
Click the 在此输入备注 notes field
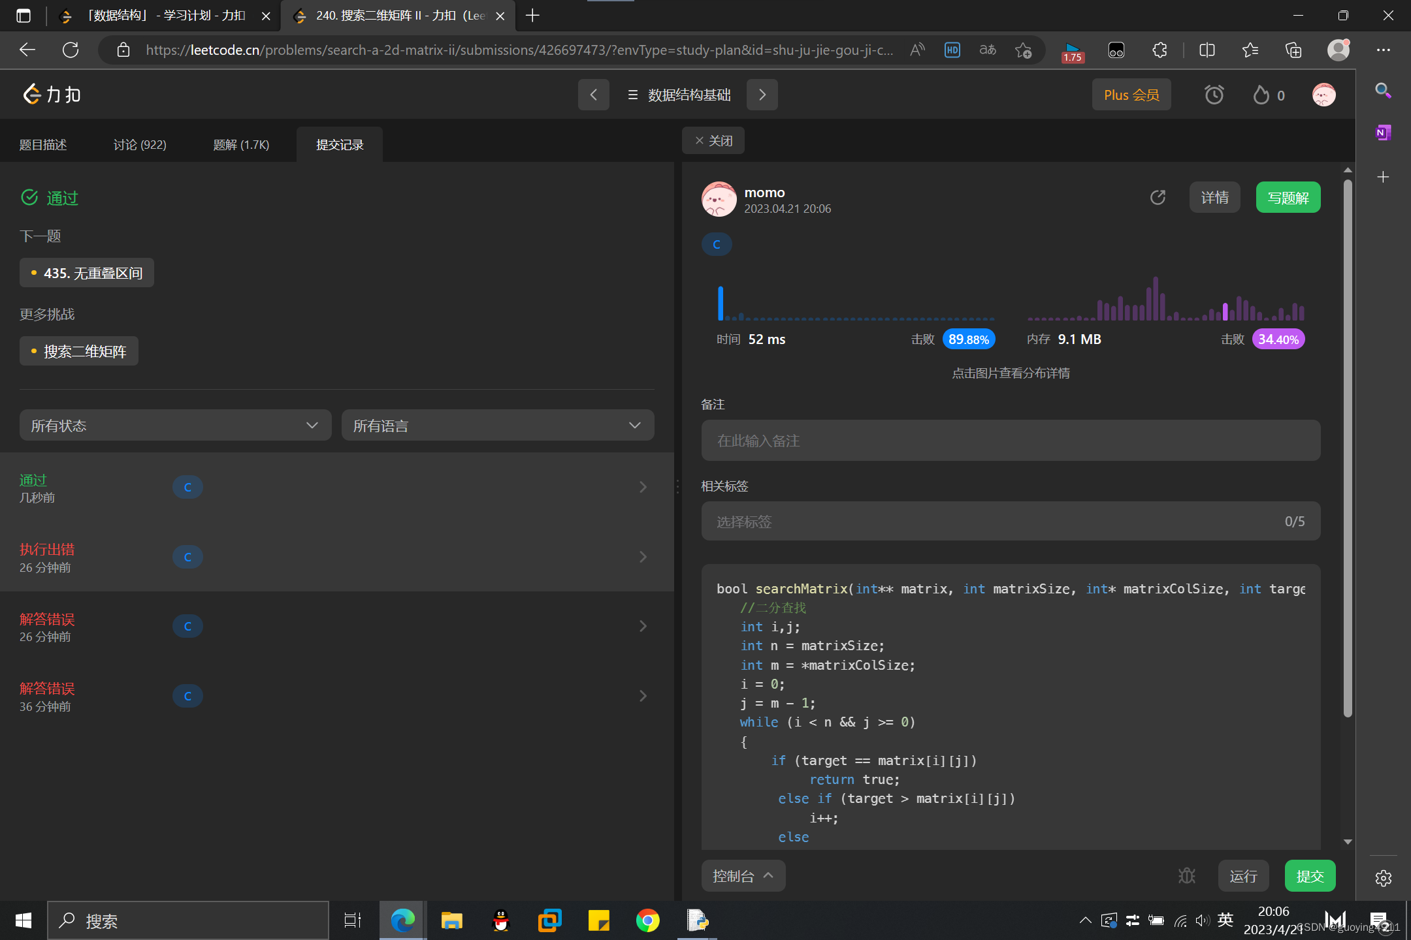click(x=1010, y=441)
